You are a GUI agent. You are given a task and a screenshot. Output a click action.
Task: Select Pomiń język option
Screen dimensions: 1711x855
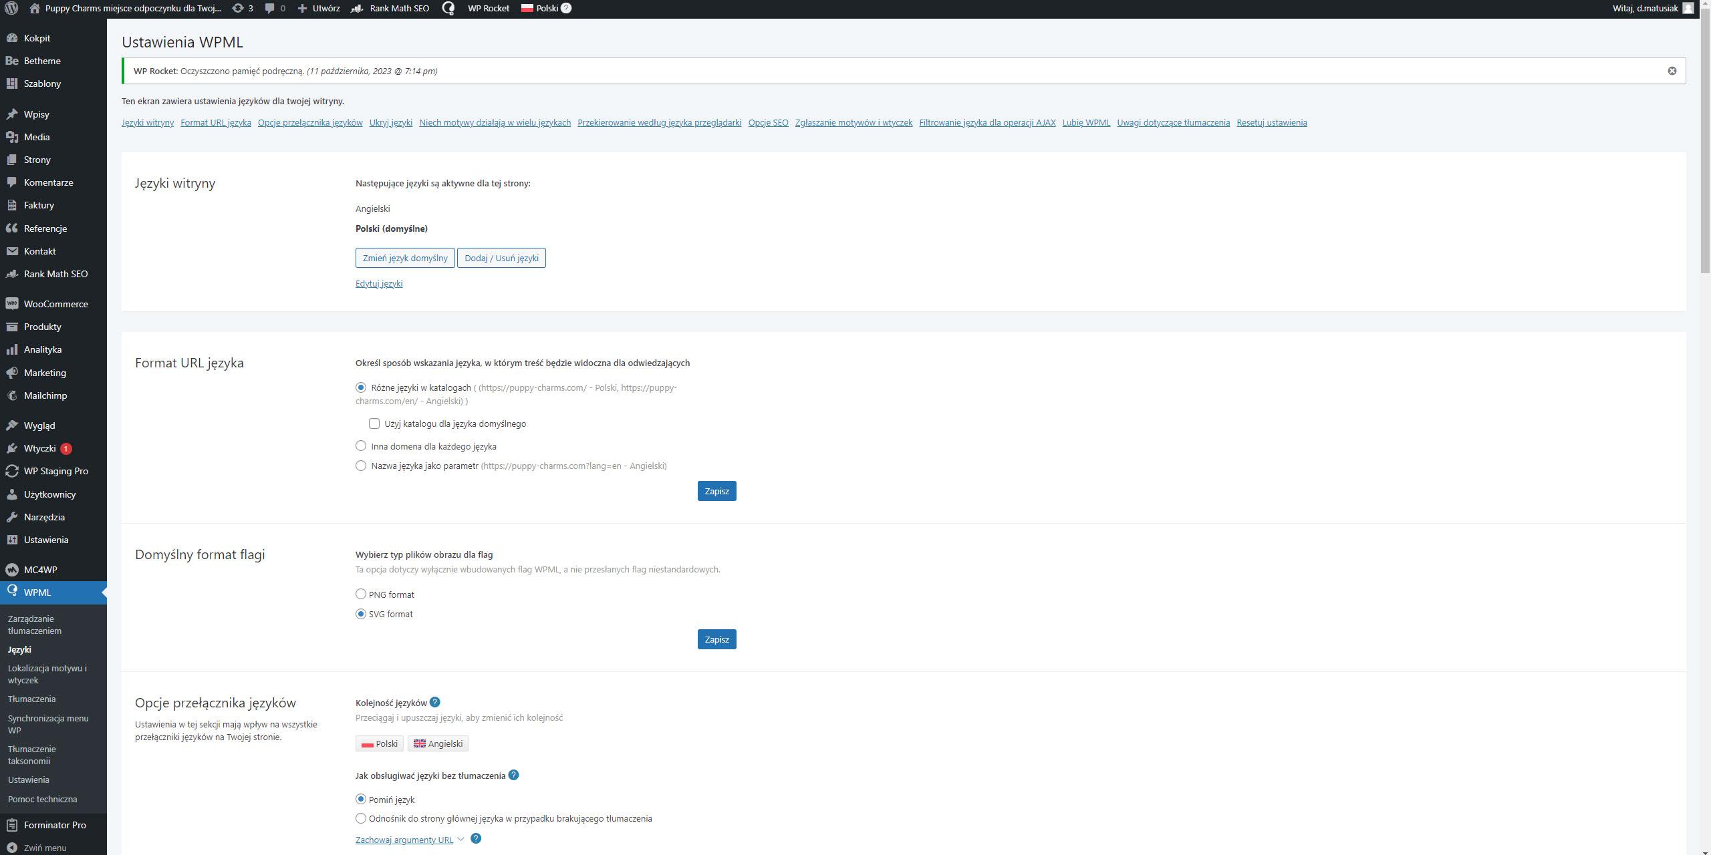pyautogui.click(x=361, y=799)
